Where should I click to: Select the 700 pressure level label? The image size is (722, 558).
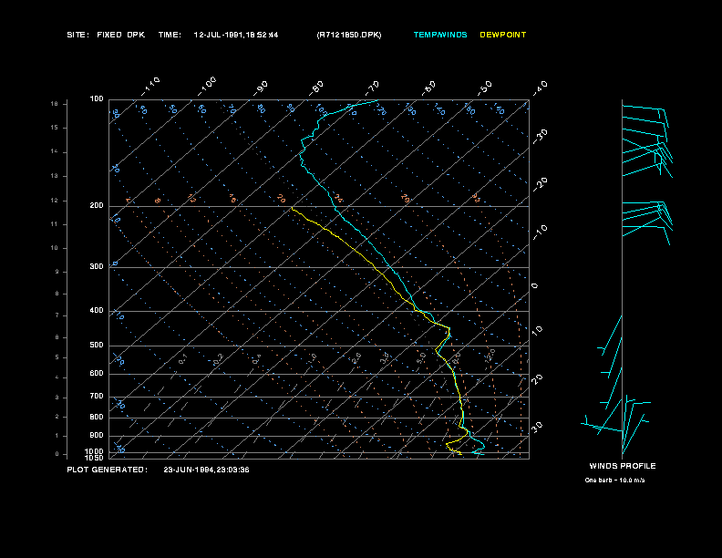tap(97, 397)
